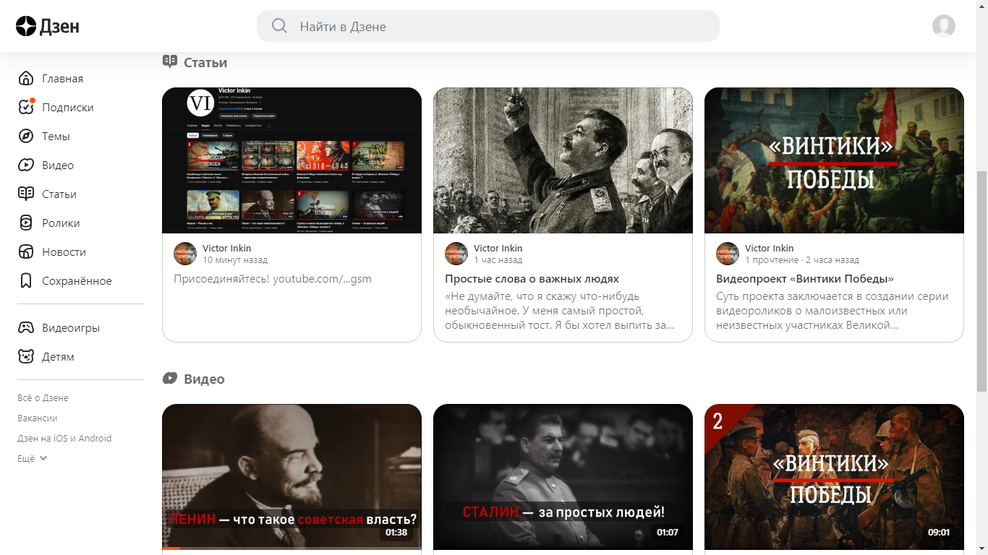The height and width of the screenshot is (555, 988).
Task: Open Видео in the sidebar
Action: click(58, 165)
